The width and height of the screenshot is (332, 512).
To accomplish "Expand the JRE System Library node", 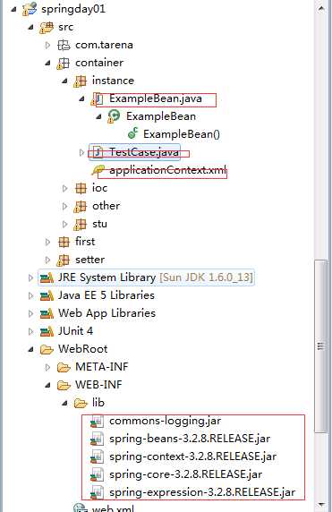I will (x=30, y=277).
